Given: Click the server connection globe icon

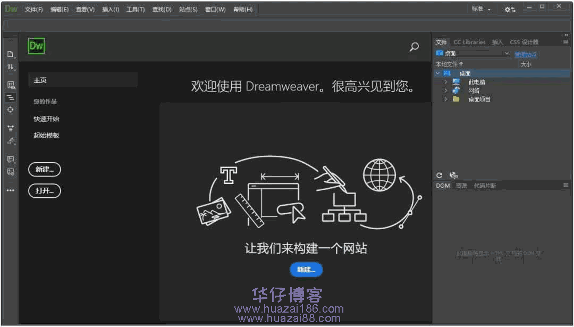Looking at the screenshot, I should coord(453,175).
